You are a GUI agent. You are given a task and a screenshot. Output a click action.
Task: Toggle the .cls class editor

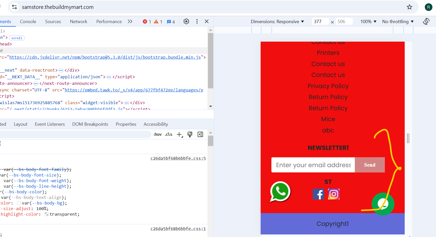168,134
